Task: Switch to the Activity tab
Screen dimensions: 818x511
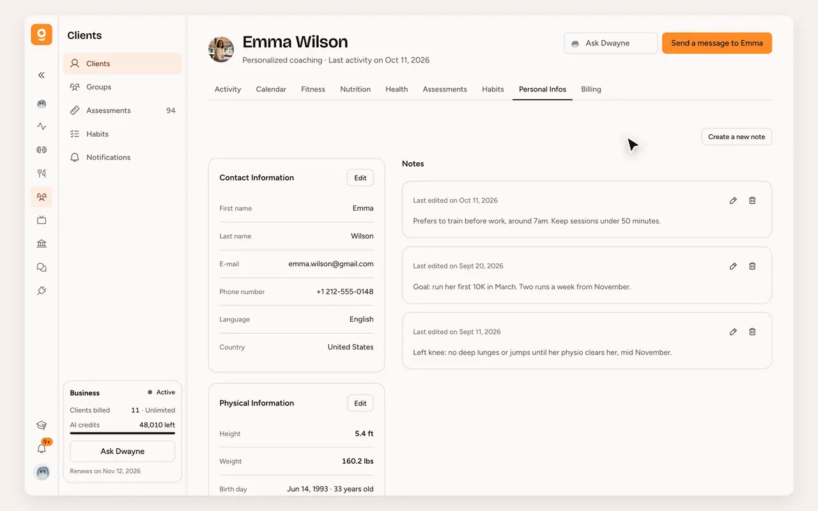Action: click(228, 89)
